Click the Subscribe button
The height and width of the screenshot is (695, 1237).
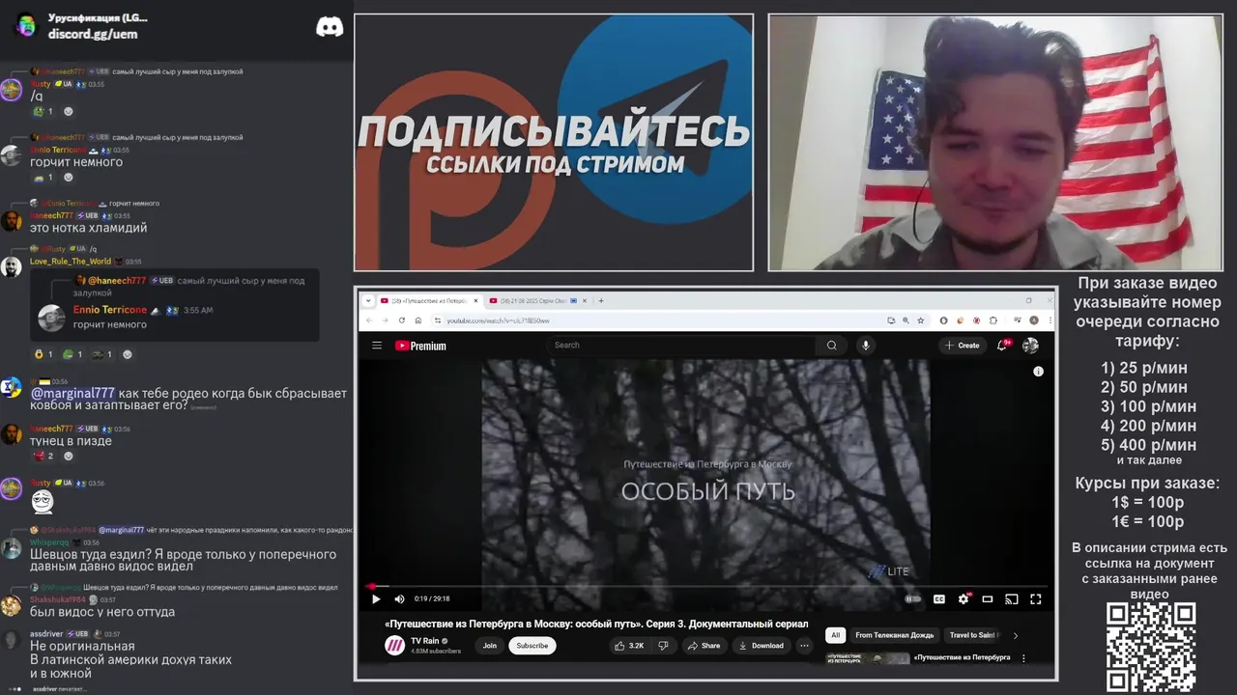(x=532, y=646)
